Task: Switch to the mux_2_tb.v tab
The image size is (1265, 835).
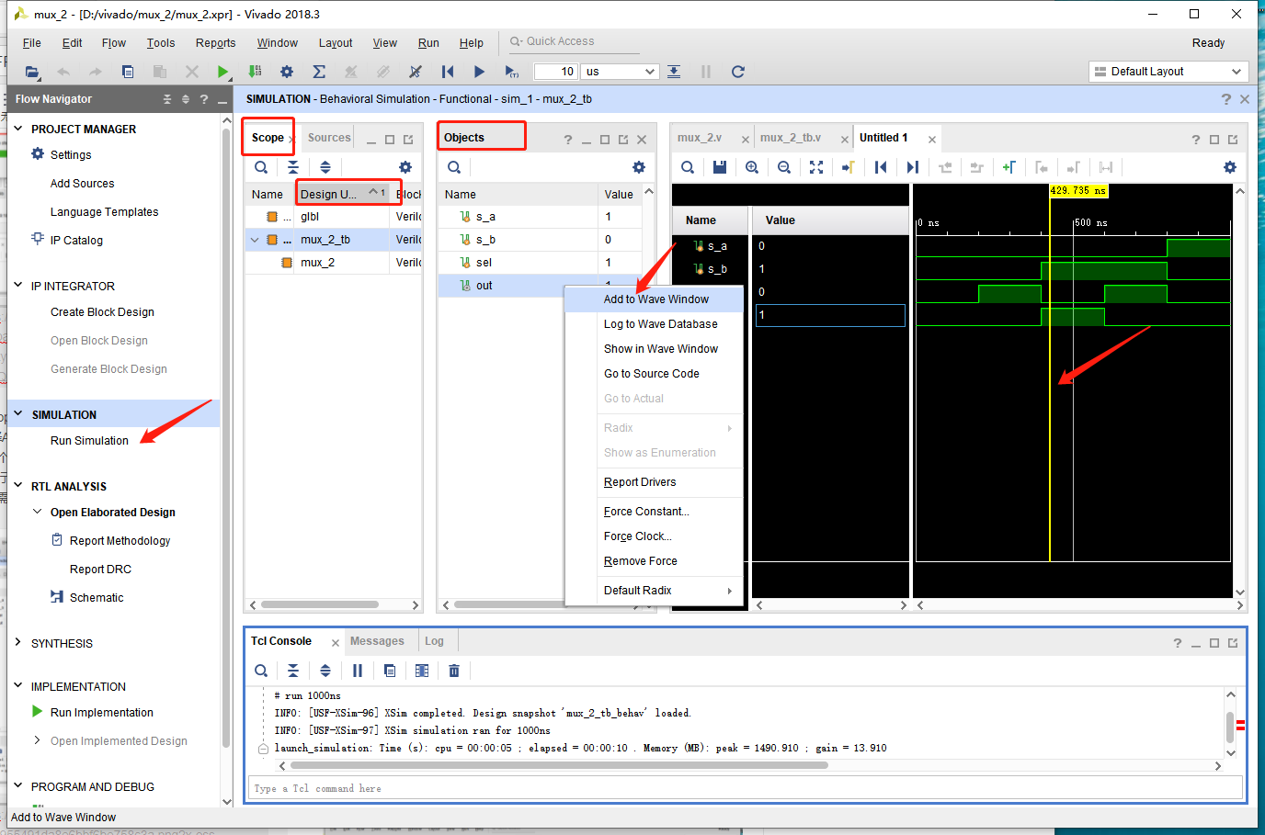Action: (791, 138)
